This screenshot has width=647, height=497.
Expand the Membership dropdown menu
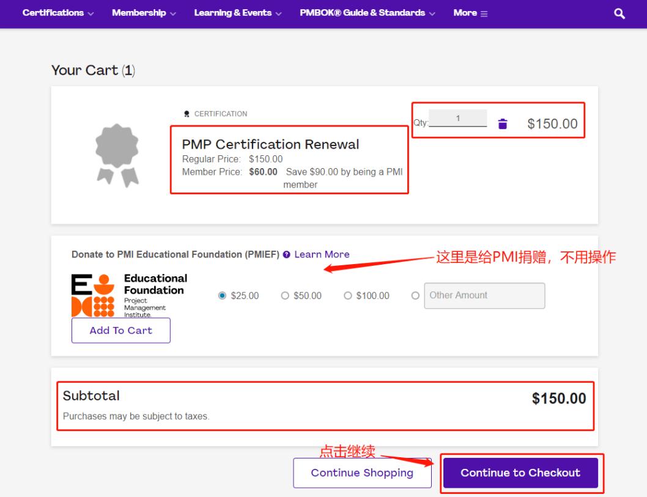click(144, 13)
